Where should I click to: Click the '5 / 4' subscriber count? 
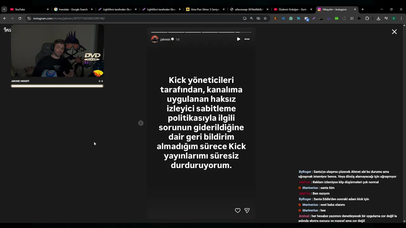point(101,81)
